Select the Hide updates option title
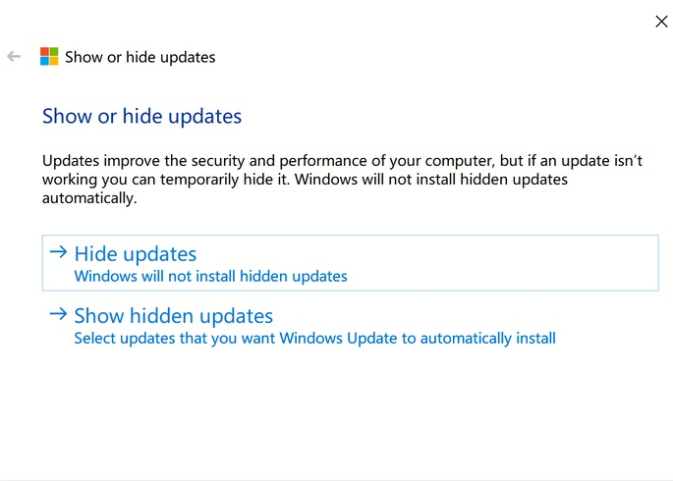The width and height of the screenshot is (673, 481). (136, 254)
